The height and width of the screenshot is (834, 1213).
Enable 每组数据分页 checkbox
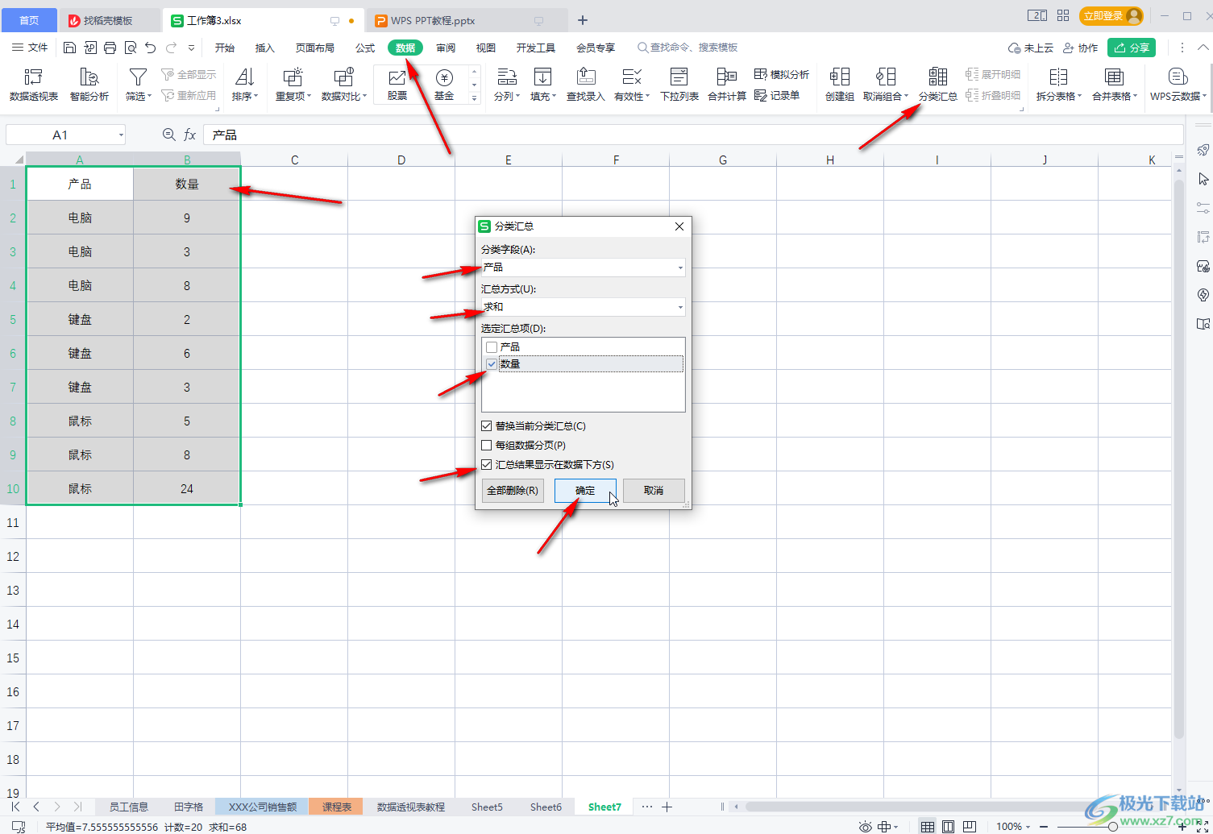coord(486,445)
